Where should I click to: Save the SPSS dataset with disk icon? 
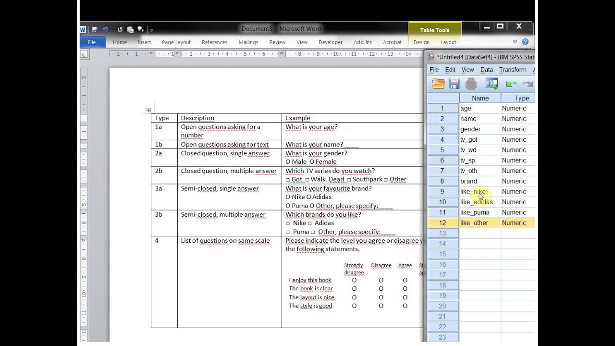(454, 84)
